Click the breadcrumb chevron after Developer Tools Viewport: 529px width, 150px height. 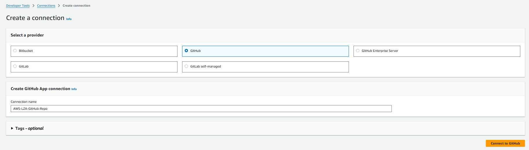(34, 6)
